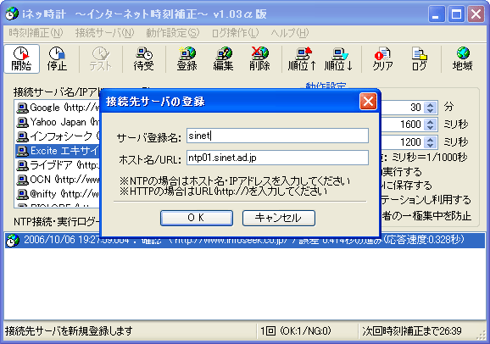Open the 時刻補正(N) menu
The width and height of the screenshot is (490, 344).
click(x=36, y=32)
